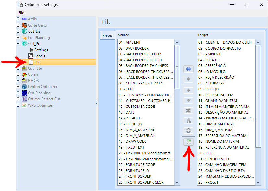Image resolution: width=268 pixels, height=191 pixels.
Task: Expand the Lepton Optimizer tree node
Action: pyautogui.click(x=18, y=86)
